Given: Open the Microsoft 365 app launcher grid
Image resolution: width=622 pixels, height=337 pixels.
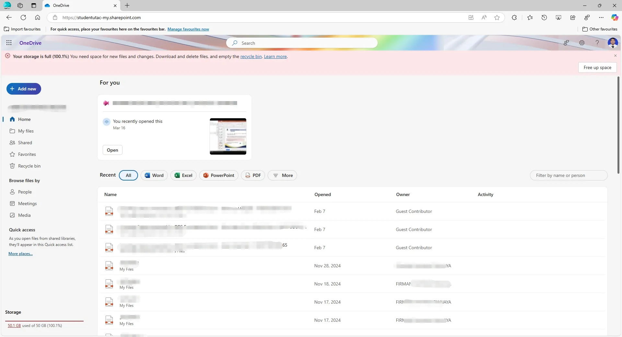Looking at the screenshot, I should (x=9, y=43).
